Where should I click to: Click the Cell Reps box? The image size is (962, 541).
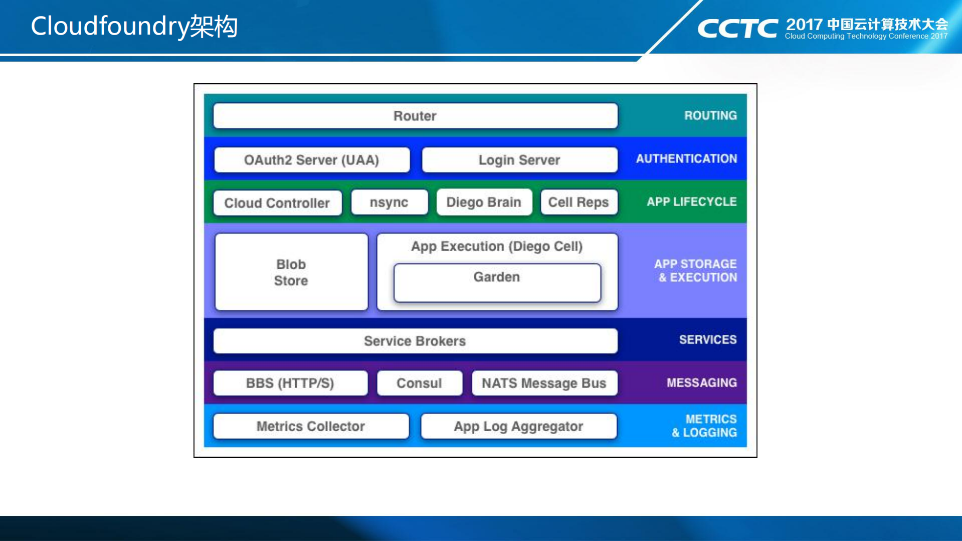pos(579,203)
